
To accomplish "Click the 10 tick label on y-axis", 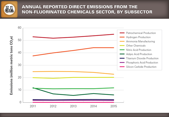I will pyautogui.click(x=19, y=90).
